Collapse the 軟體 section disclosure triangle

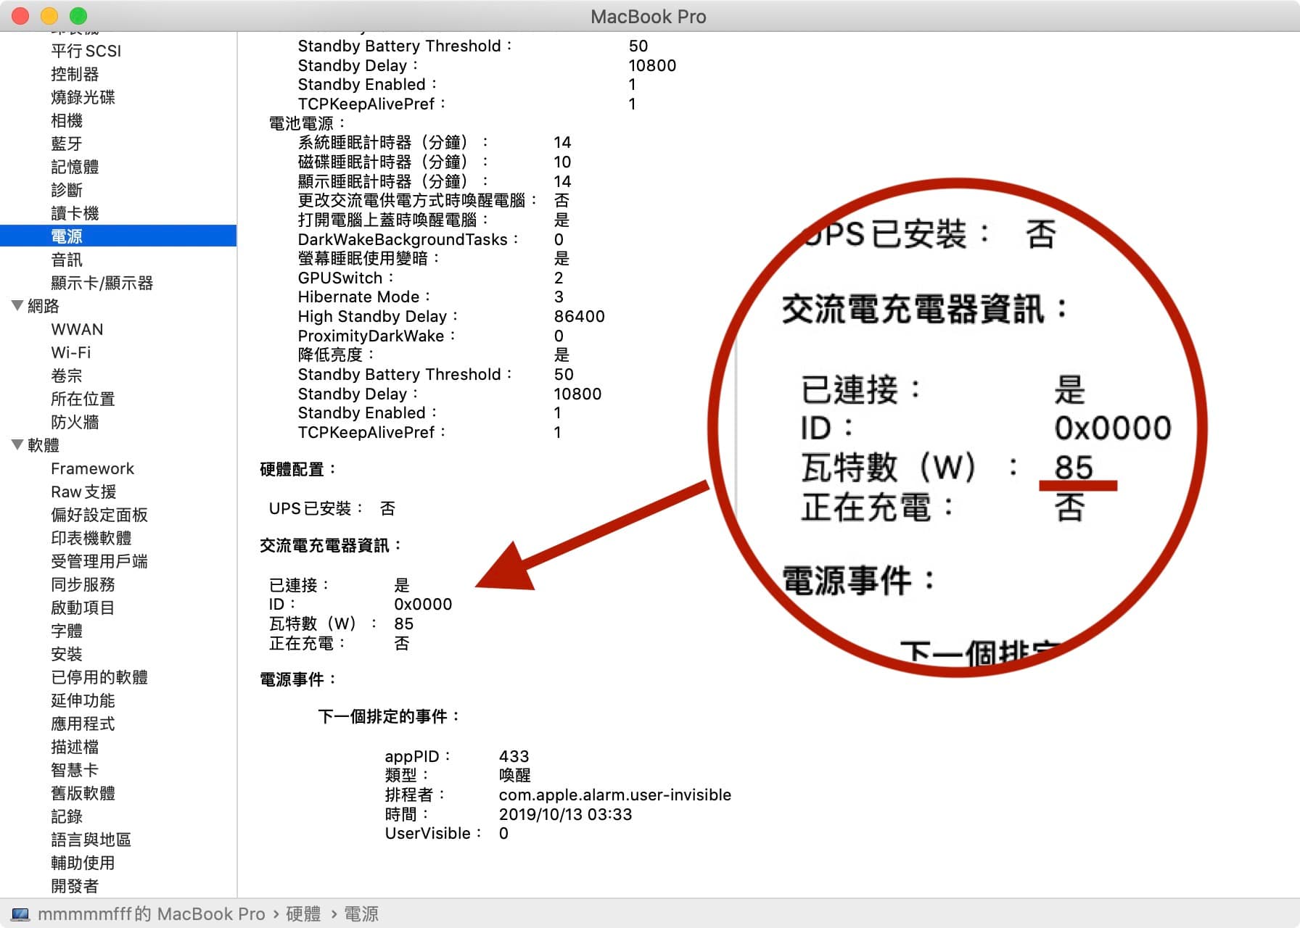pyautogui.click(x=17, y=445)
